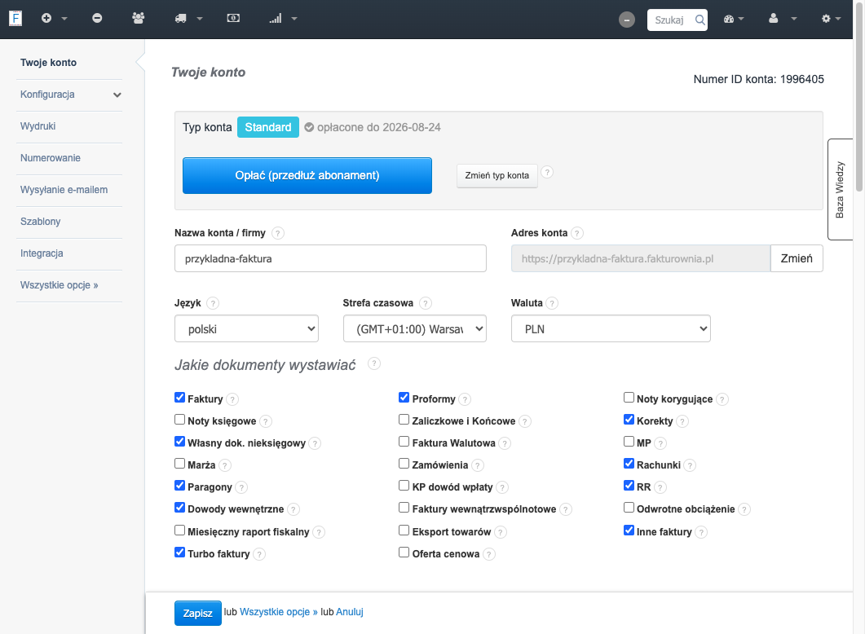Click help icon next to Marża
Screen dimensions: 865x634
224,465
